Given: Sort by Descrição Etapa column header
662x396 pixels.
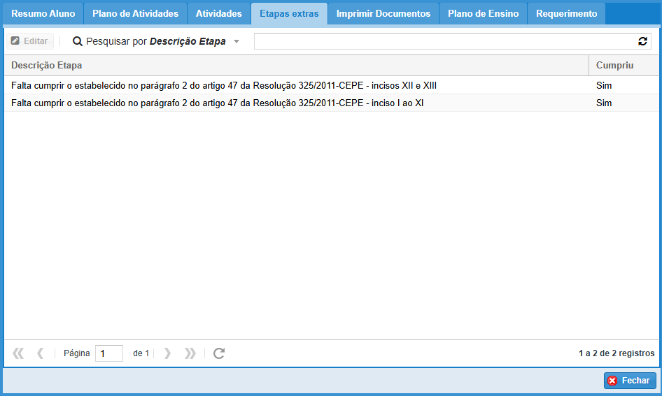Looking at the screenshot, I should click(x=47, y=65).
